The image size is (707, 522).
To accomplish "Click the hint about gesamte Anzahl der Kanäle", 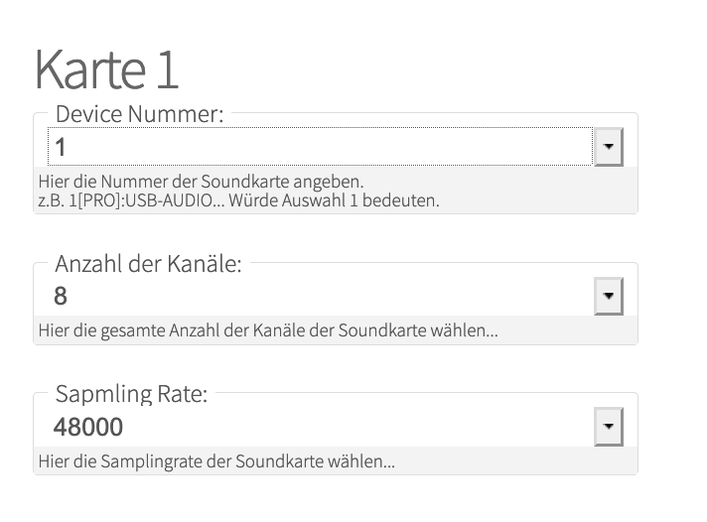I will pos(268,329).
